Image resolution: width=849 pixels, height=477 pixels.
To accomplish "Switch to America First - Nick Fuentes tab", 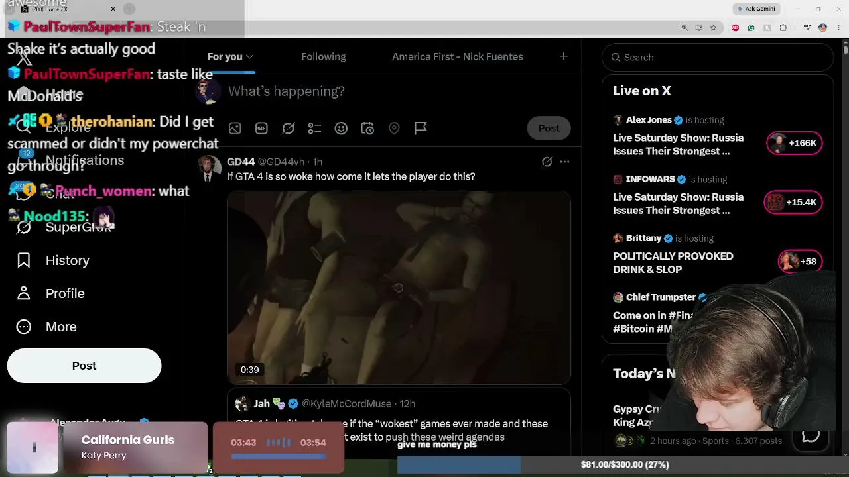I will point(458,57).
